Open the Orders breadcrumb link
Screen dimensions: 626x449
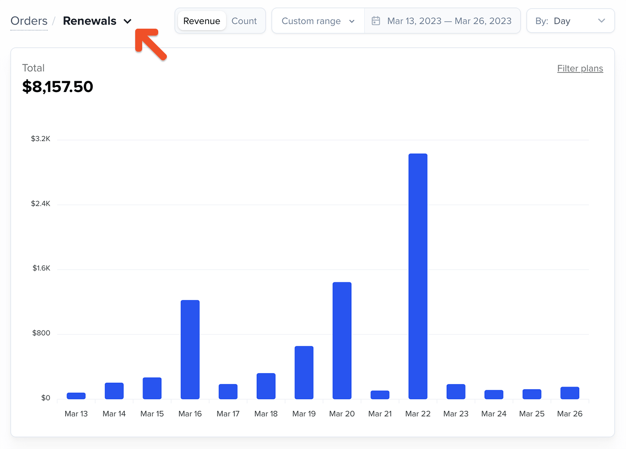[29, 21]
